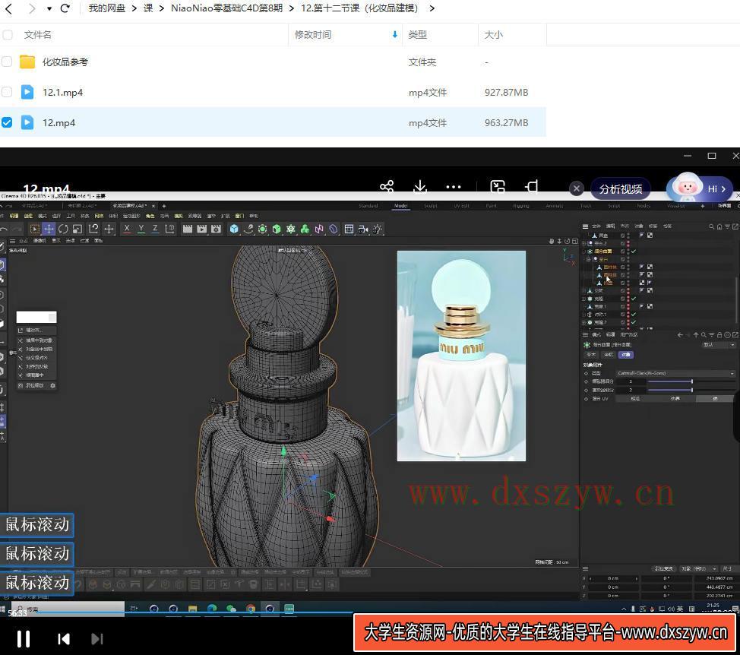Switch to the Standard layout tab
Screen dimensions: 740x655
[x=368, y=206]
